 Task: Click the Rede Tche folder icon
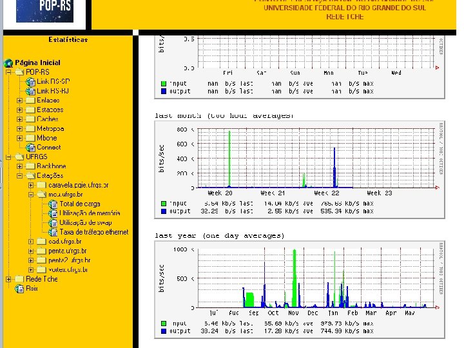[x=19, y=279]
